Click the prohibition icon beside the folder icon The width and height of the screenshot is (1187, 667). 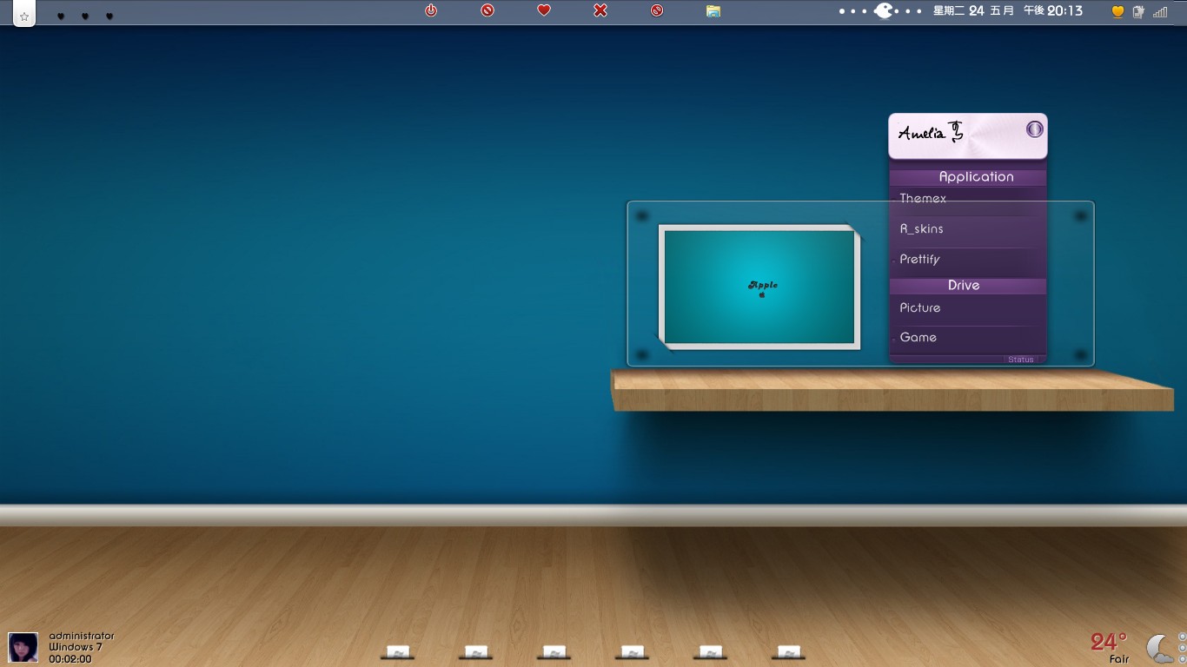[657, 10]
